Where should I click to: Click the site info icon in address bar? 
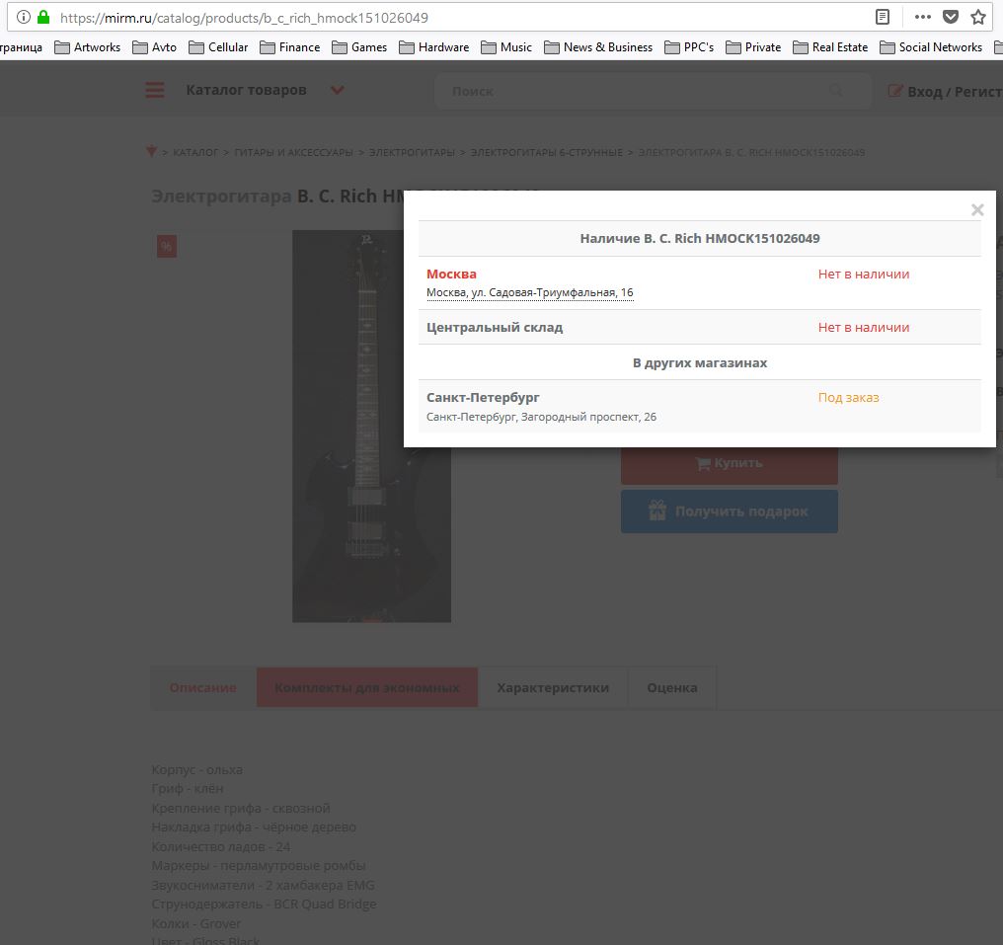pos(23,17)
